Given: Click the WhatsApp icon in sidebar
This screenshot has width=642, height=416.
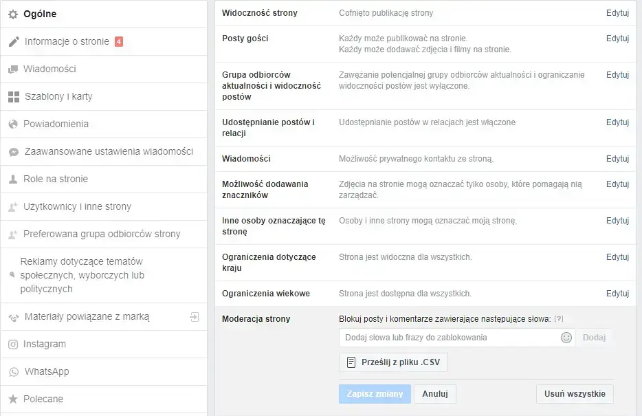Looking at the screenshot, I should click(13, 372).
